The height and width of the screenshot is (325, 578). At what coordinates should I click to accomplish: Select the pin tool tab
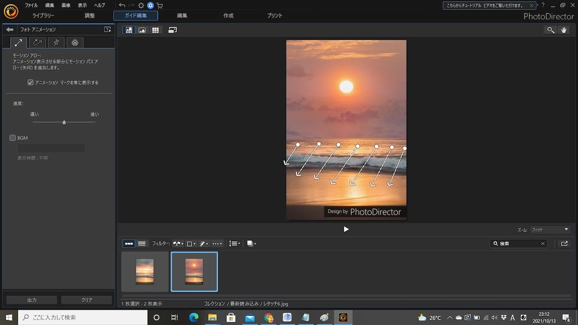56,43
